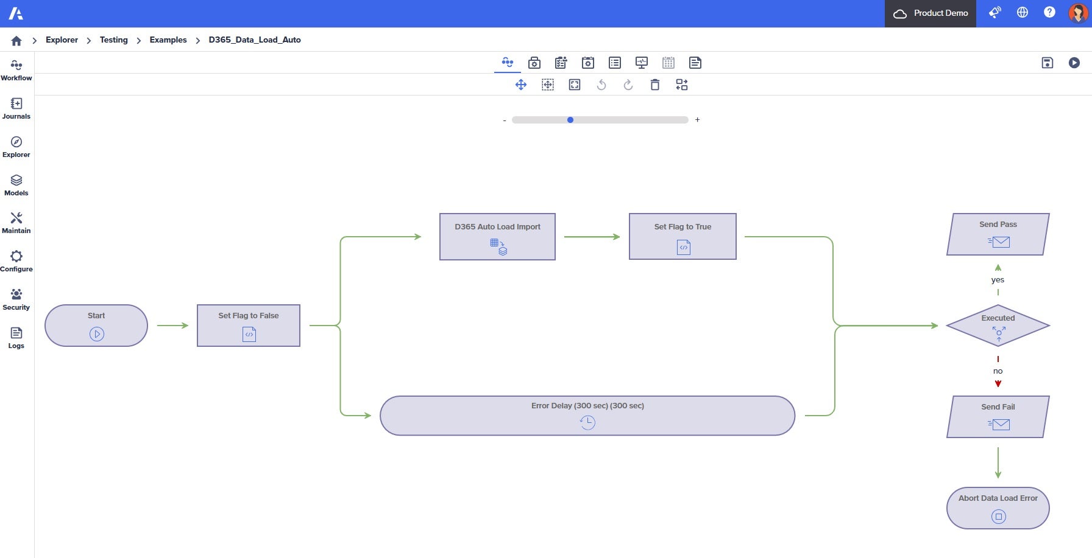Open Explorer in the left sidebar

[16, 147]
